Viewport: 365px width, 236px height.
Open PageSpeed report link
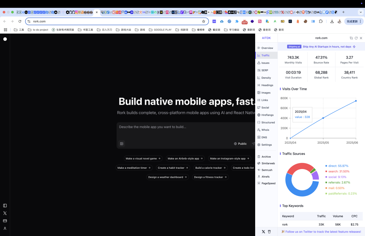coord(266,183)
